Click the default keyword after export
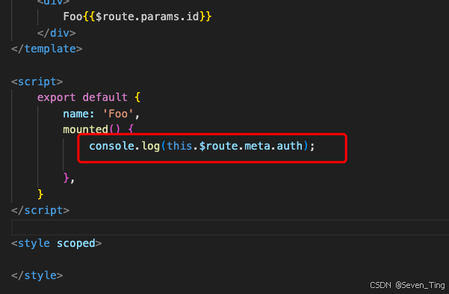Viewport: 449px width, 294px height. point(105,97)
